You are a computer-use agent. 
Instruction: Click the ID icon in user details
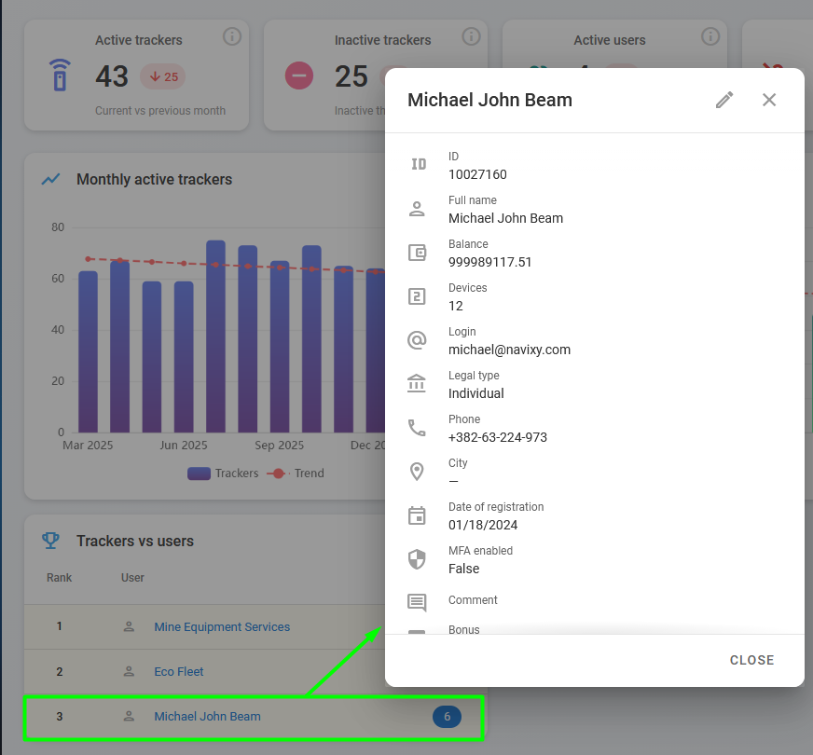(418, 164)
